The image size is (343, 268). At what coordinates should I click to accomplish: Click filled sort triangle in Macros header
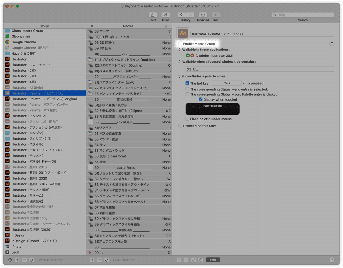(x=92, y=26)
